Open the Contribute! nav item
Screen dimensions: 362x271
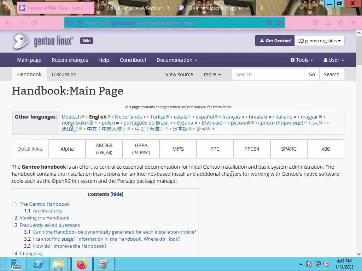[133, 60]
